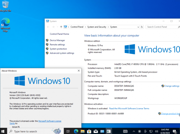Close the About Windows dialog
This screenshot has width=180, height=134.
pyautogui.click(x=79, y=71)
